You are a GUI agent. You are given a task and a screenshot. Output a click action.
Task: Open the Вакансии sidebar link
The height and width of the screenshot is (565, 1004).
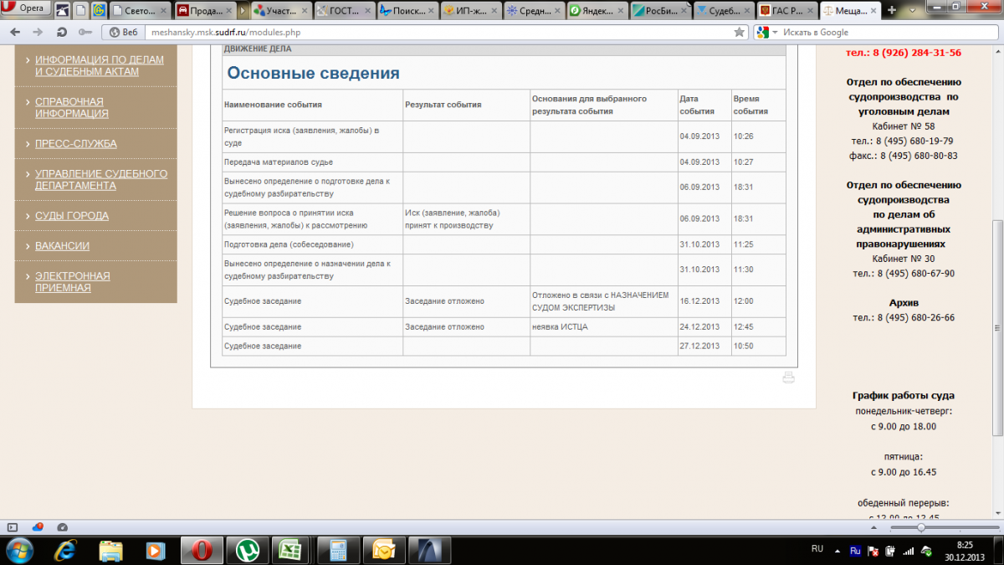(62, 245)
